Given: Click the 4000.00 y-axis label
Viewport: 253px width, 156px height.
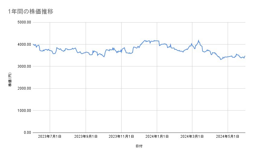Looking at the screenshot, I should (24, 44).
